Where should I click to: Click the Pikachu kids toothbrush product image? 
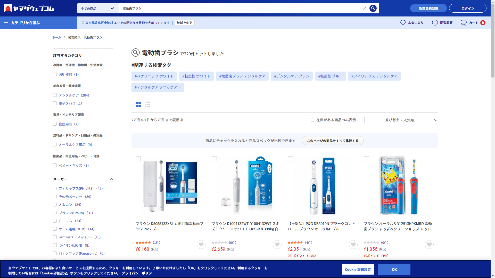tap(398, 185)
